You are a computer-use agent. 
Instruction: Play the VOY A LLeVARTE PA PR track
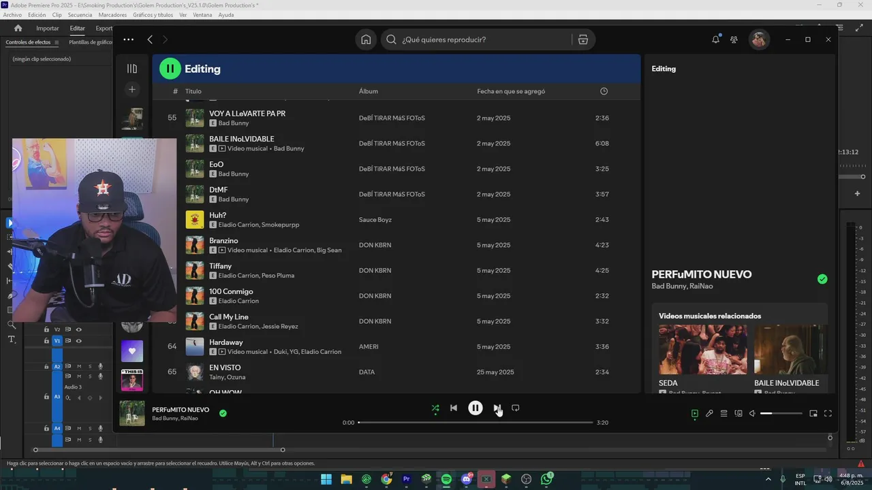pos(247,114)
